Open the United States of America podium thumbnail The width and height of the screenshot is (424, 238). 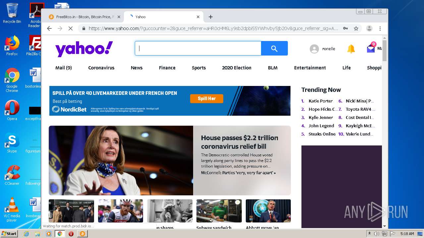[x=71, y=211]
